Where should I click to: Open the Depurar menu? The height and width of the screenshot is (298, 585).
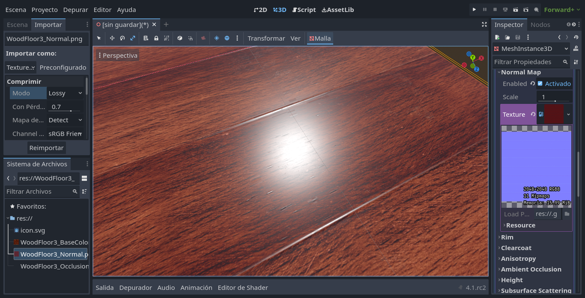[75, 9]
